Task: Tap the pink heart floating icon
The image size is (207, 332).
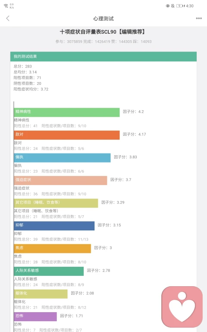Action: point(182,306)
